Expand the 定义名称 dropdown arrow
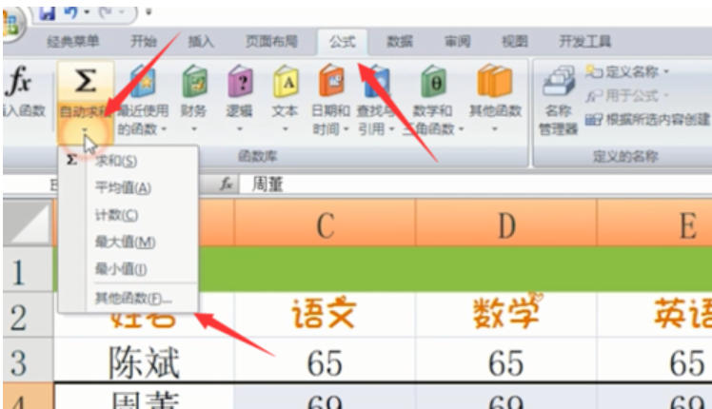The width and height of the screenshot is (712, 409). 666,71
